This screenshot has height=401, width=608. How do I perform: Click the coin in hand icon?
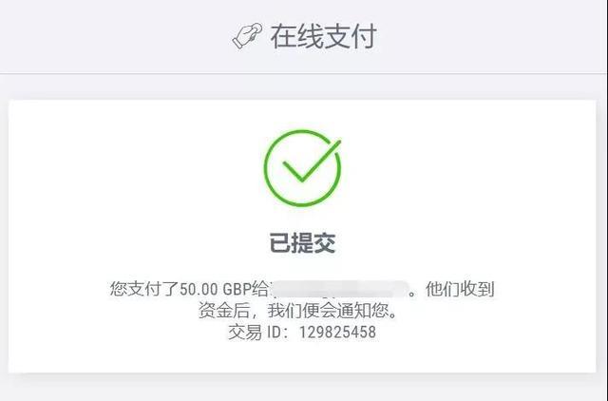[x=256, y=29]
